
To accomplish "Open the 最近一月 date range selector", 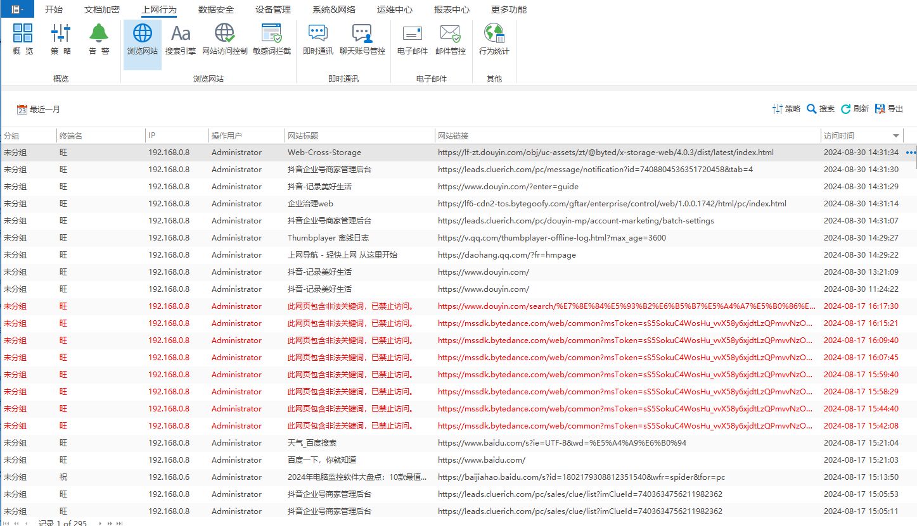I will [x=39, y=110].
